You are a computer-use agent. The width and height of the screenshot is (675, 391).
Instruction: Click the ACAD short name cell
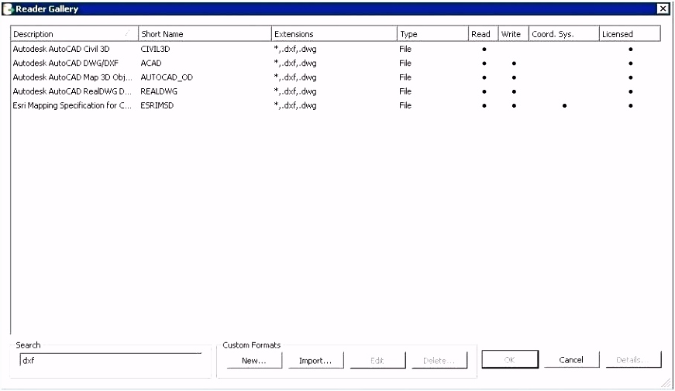click(151, 63)
